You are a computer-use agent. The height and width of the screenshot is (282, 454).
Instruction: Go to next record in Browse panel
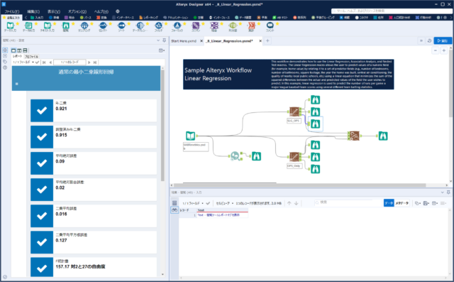tap(89, 63)
